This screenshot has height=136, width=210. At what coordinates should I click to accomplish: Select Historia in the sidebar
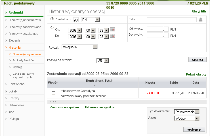tap(14, 48)
